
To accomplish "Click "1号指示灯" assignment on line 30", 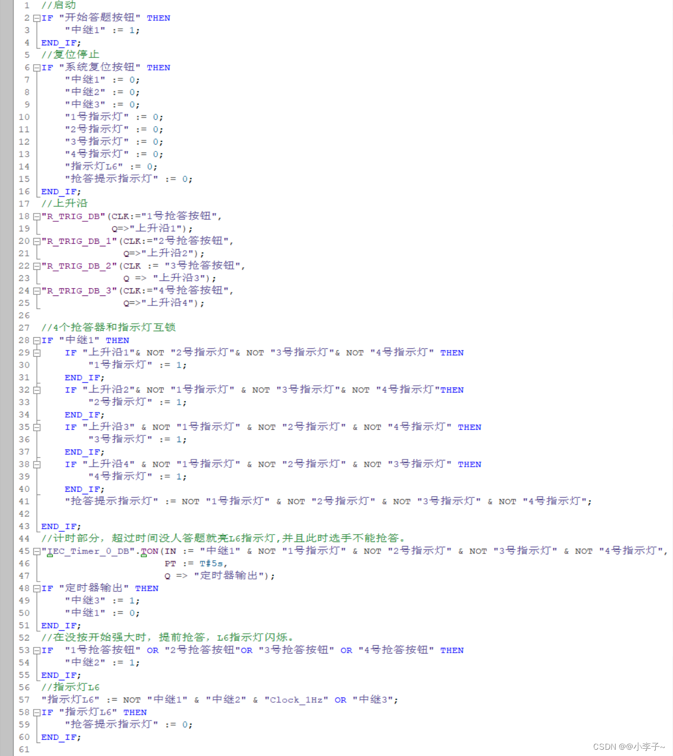I will tap(120, 364).
